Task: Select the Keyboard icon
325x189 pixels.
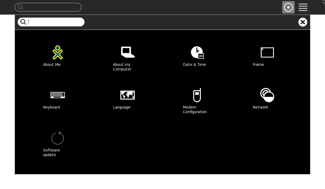Action: click(57, 95)
